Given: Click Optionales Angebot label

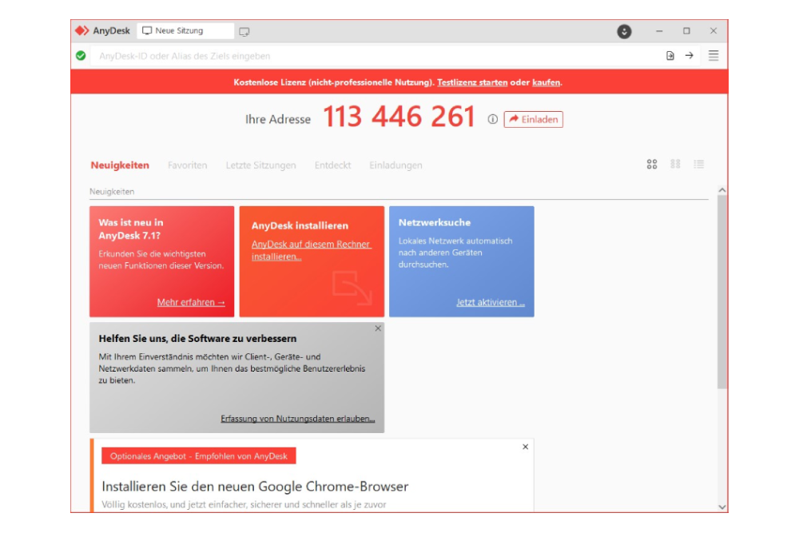Looking at the screenshot, I should point(199,456).
